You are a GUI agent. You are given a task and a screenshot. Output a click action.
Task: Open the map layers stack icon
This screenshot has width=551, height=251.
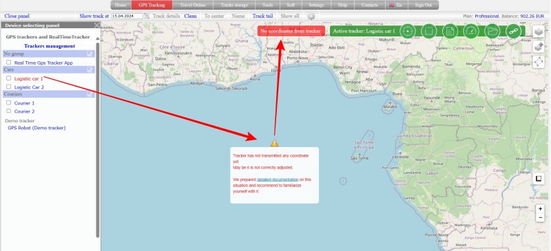click(x=539, y=32)
